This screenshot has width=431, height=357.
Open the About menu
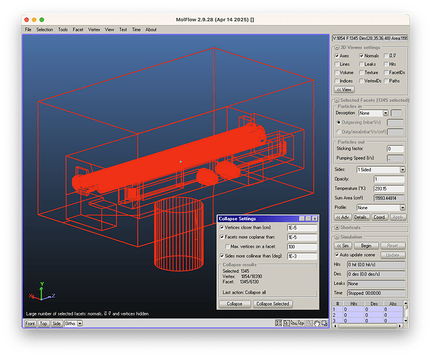[x=151, y=29]
